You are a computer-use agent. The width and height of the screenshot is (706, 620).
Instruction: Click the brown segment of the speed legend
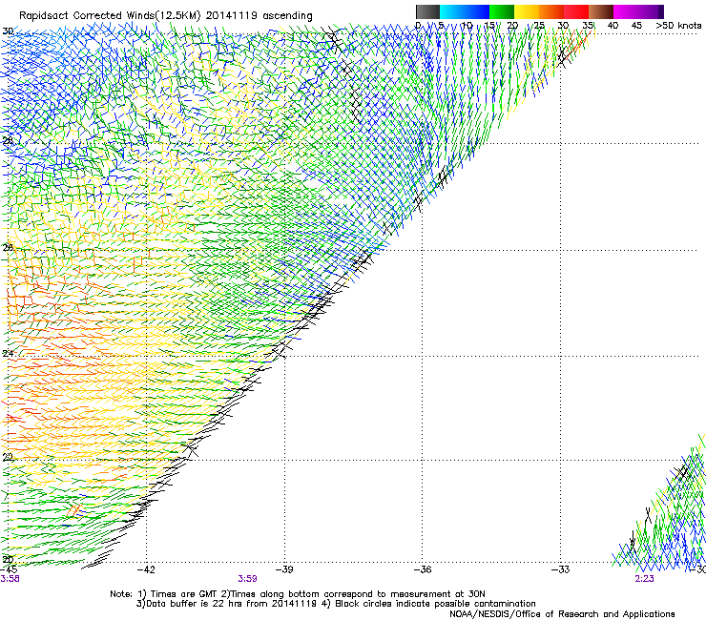coord(601,11)
